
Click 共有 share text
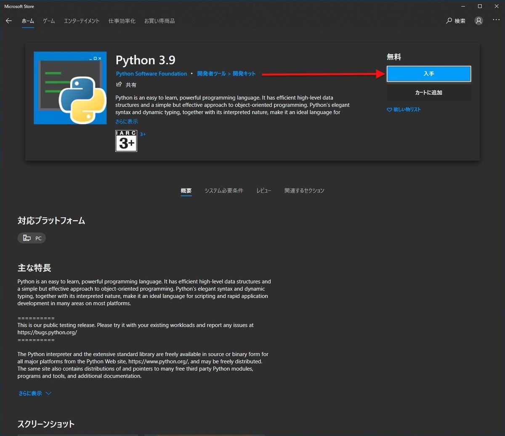point(131,85)
